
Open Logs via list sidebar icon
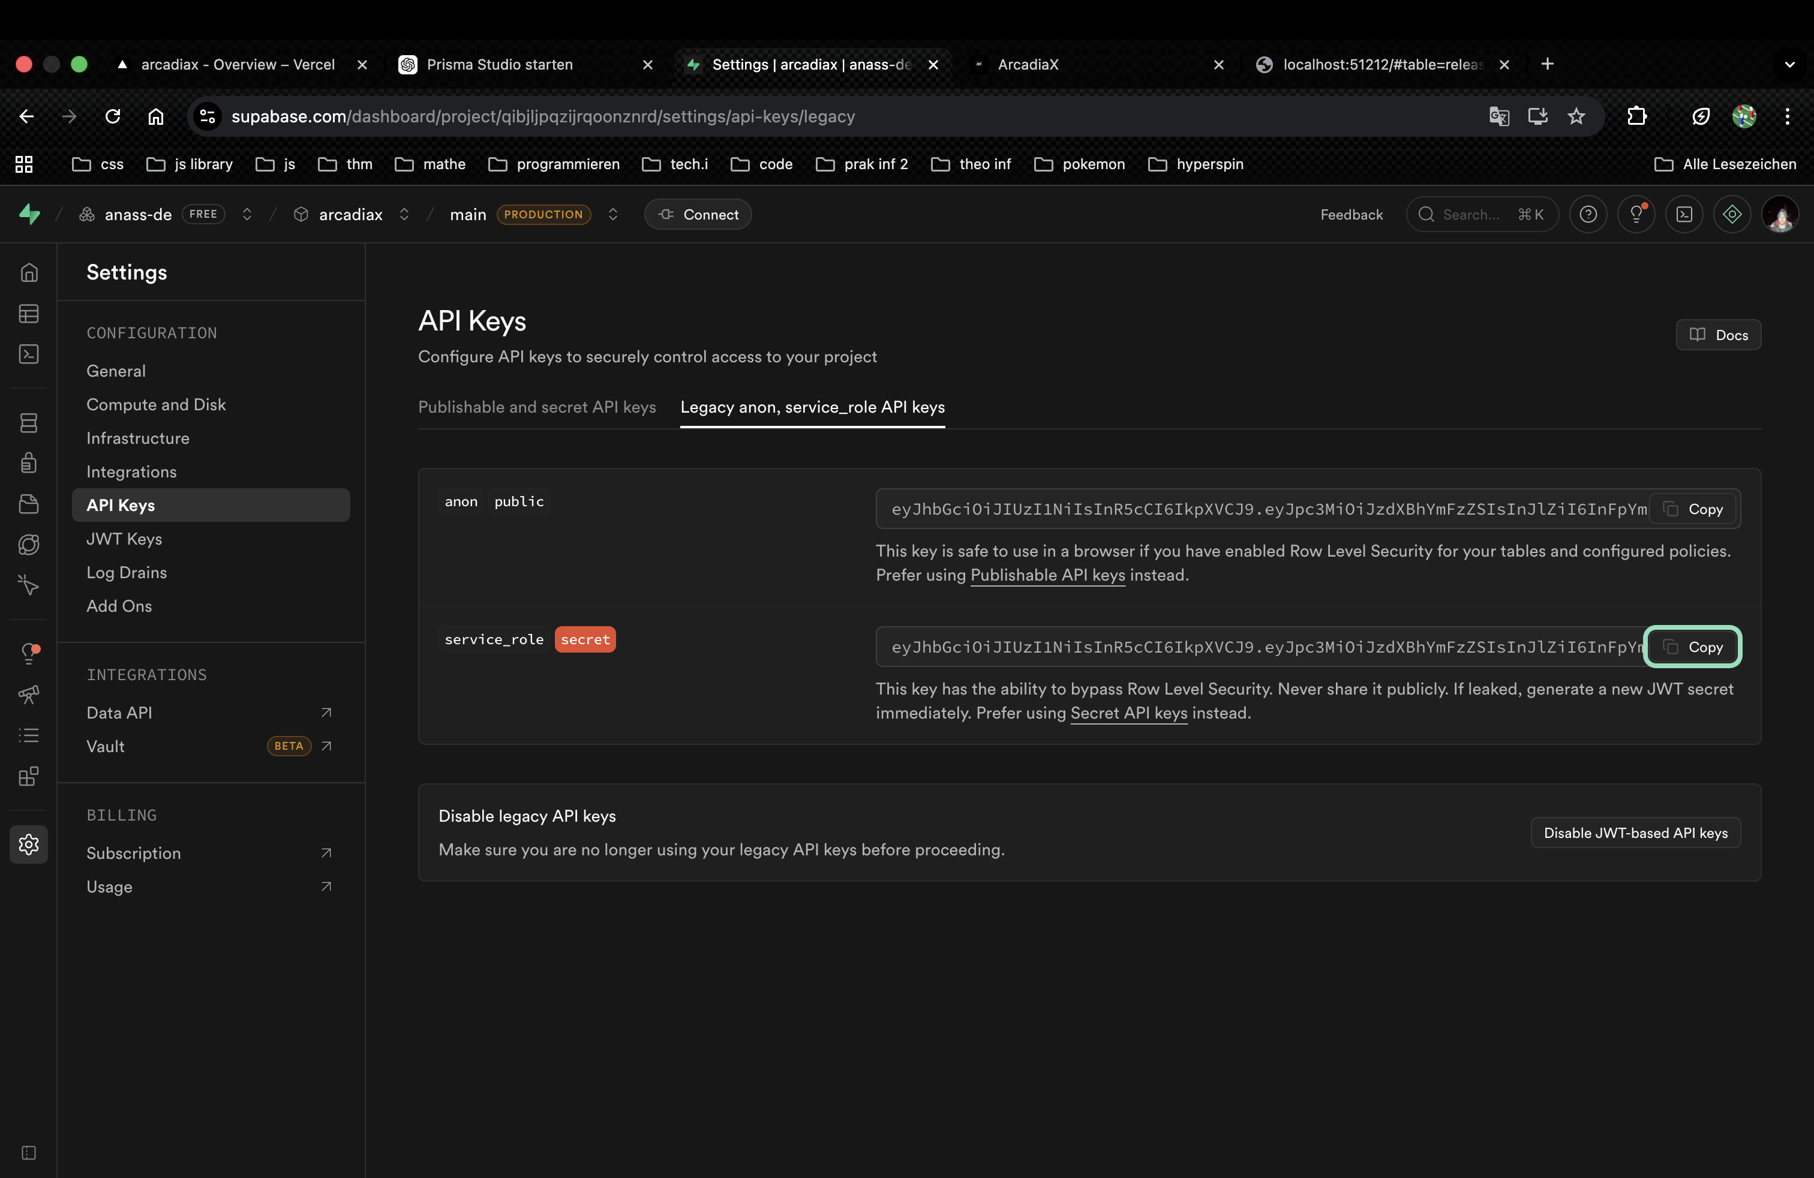(x=29, y=735)
